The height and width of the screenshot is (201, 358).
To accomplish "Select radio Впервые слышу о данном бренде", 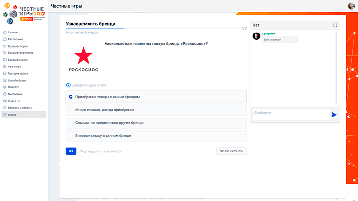I will [x=71, y=135].
